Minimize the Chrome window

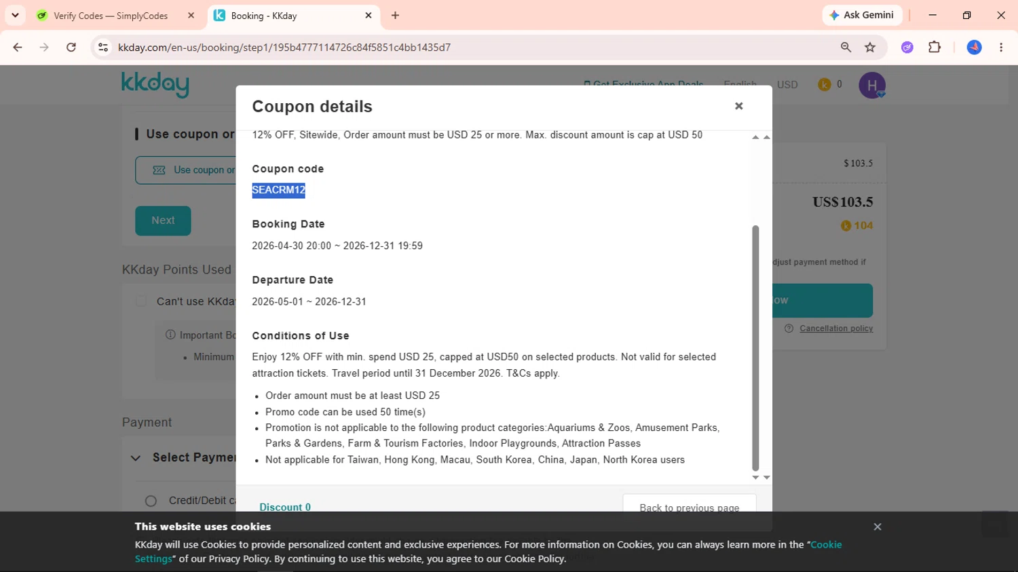[932, 15]
